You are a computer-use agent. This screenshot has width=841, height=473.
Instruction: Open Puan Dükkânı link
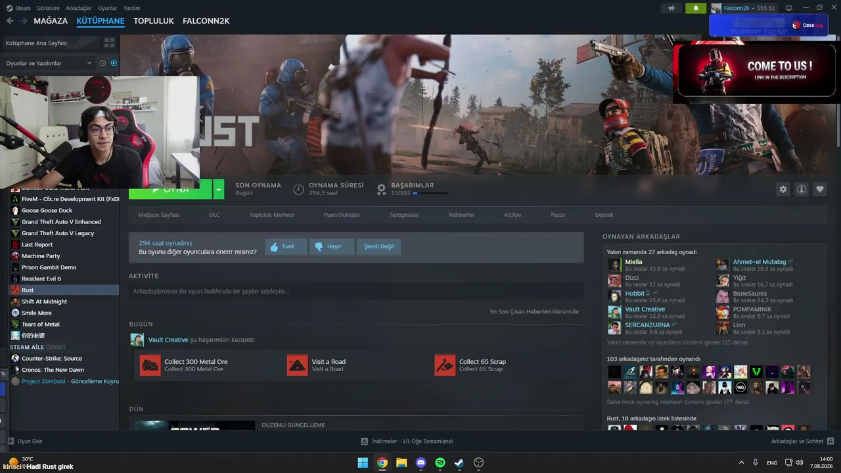click(342, 215)
